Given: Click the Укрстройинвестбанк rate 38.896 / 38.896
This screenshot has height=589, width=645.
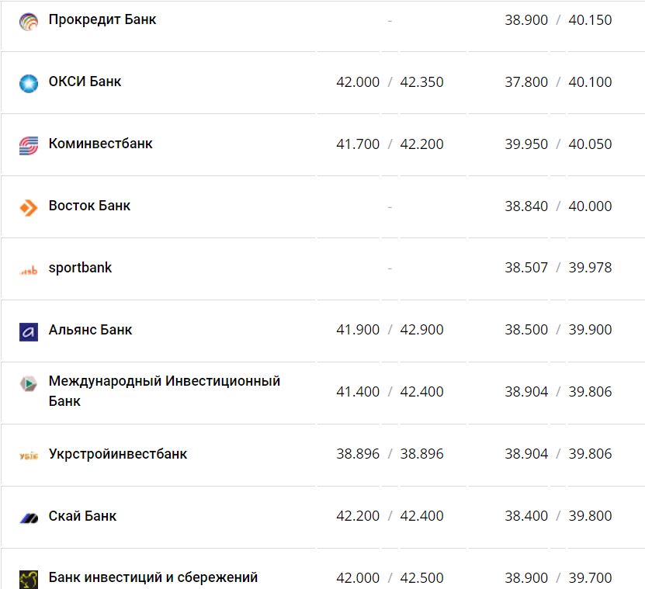Looking at the screenshot, I should [x=390, y=454].
